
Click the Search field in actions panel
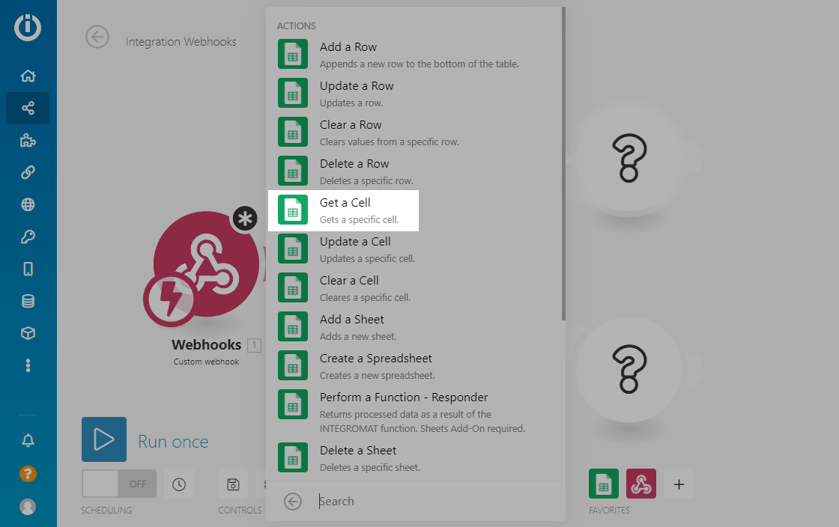click(x=434, y=502)
